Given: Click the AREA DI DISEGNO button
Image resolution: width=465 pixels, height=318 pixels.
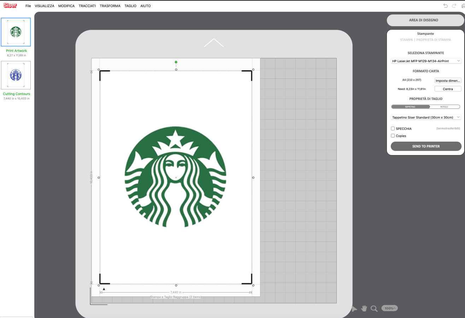Looking at the screenshot, I should click(426, 20).
